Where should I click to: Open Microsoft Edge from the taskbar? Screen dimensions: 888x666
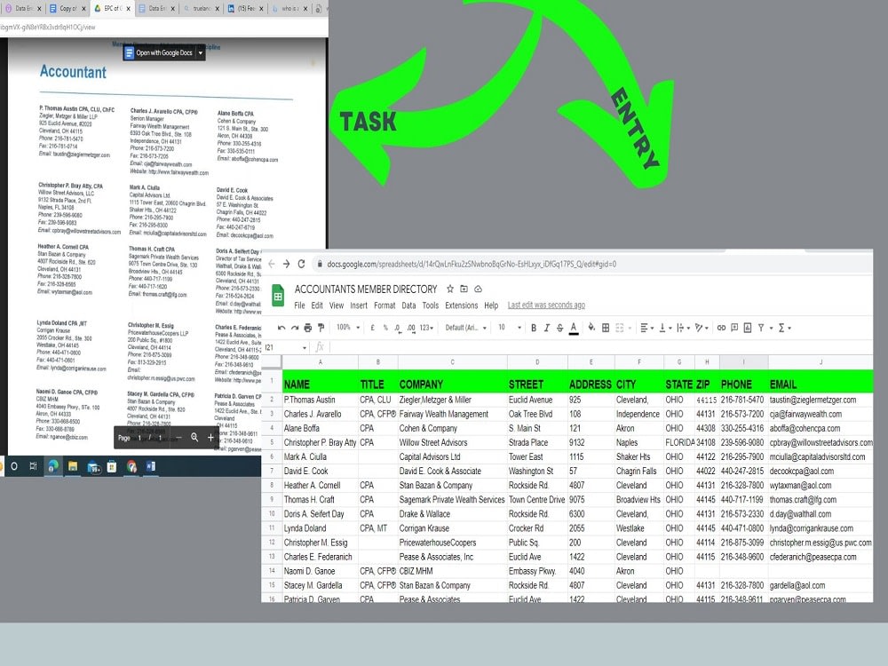point(52,466)
